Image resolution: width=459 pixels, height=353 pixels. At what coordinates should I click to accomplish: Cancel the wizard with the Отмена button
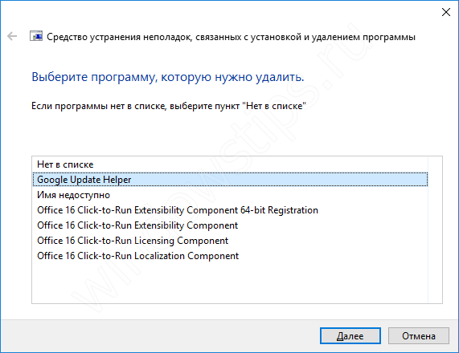[419, 336]
